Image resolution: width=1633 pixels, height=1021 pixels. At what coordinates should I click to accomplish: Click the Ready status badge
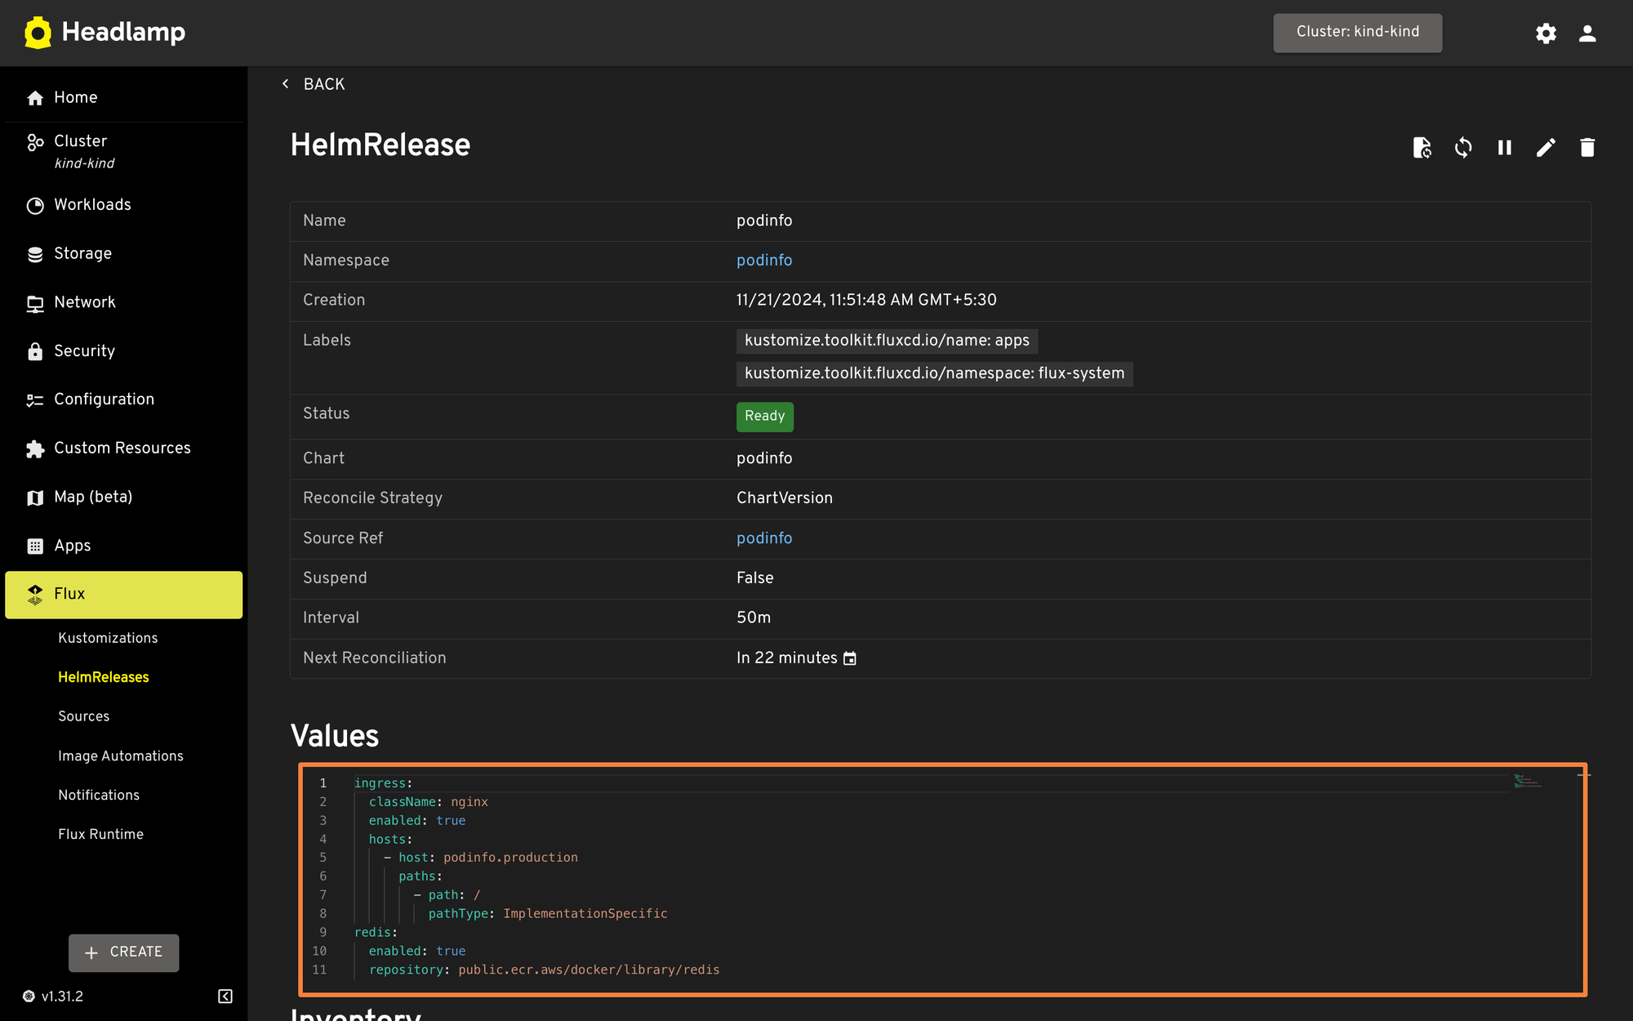(x=764, y=417)
